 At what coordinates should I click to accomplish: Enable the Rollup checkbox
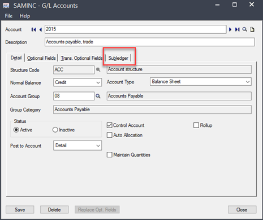[x=196, y=125]
